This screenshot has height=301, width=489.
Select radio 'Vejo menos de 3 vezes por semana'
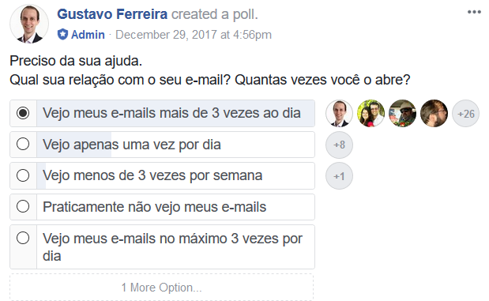[23, 175]
